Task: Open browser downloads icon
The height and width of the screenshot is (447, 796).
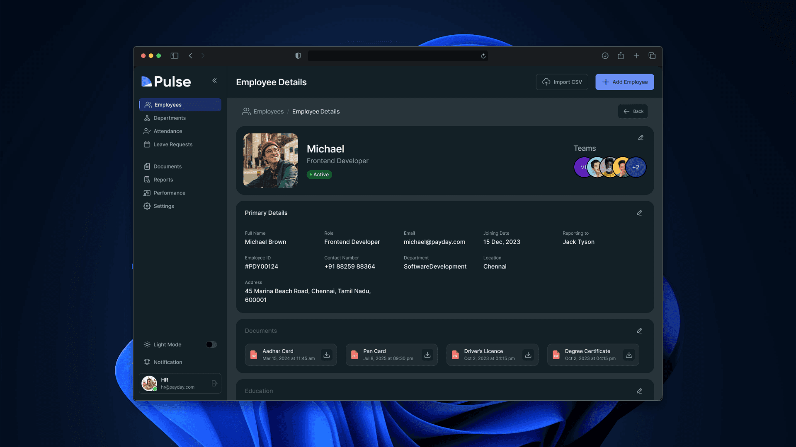Action: pyautogui.click(x=605, y=56)
